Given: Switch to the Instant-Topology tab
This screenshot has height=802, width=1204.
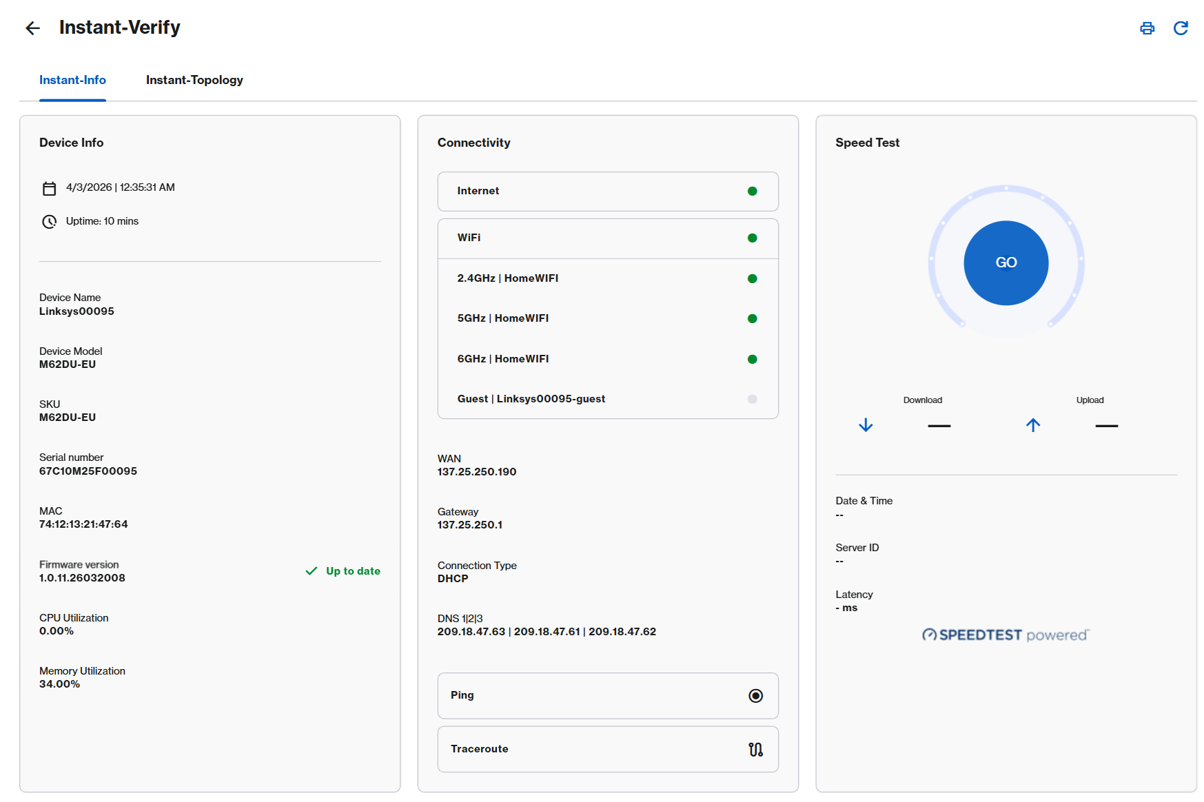Looking at the screenshot, I should (194, 80).
